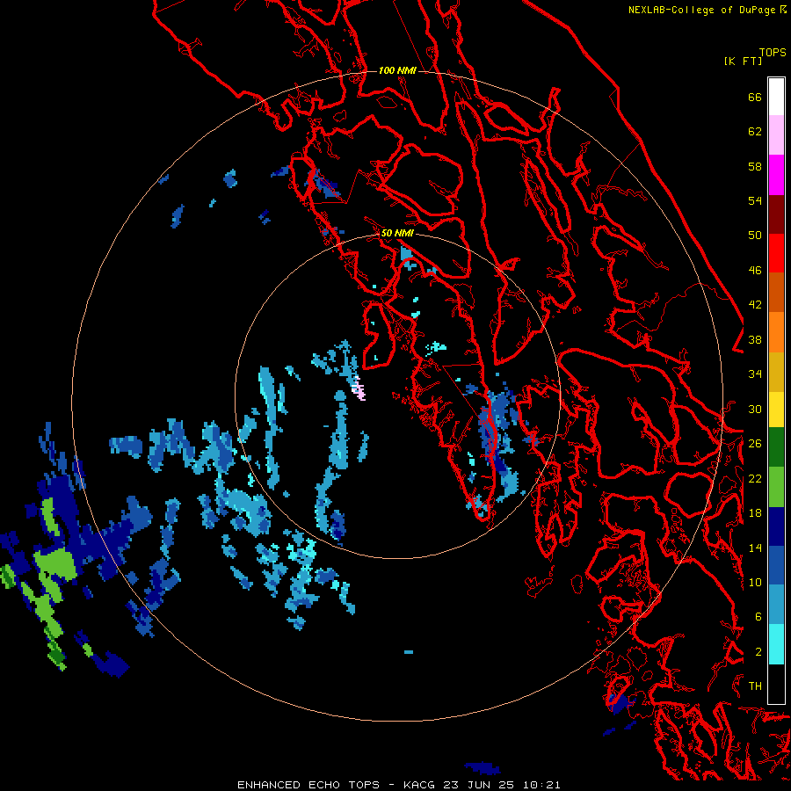Screen dimensions: 791x791
Task: Click the light green 26 kft swatch
Action: (x=776, y=487)
